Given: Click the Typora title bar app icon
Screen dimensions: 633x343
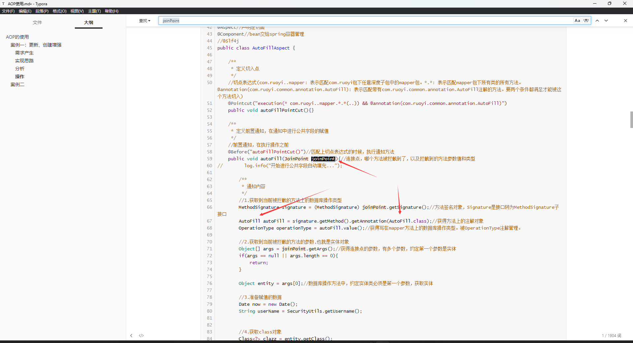Looking at the screenshot, I should 3,4.
